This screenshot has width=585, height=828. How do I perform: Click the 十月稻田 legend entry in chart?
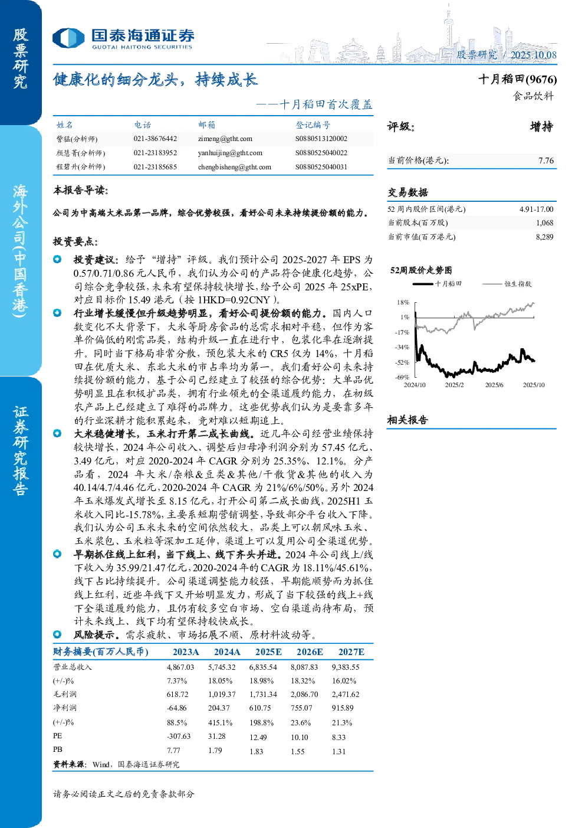click(437, 284)
